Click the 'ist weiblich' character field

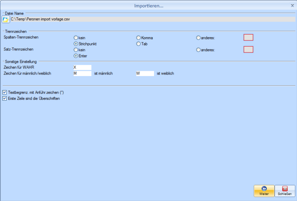145,73
